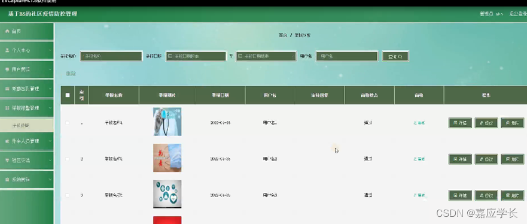Click 修改 button for row 3

coord(486,195)
